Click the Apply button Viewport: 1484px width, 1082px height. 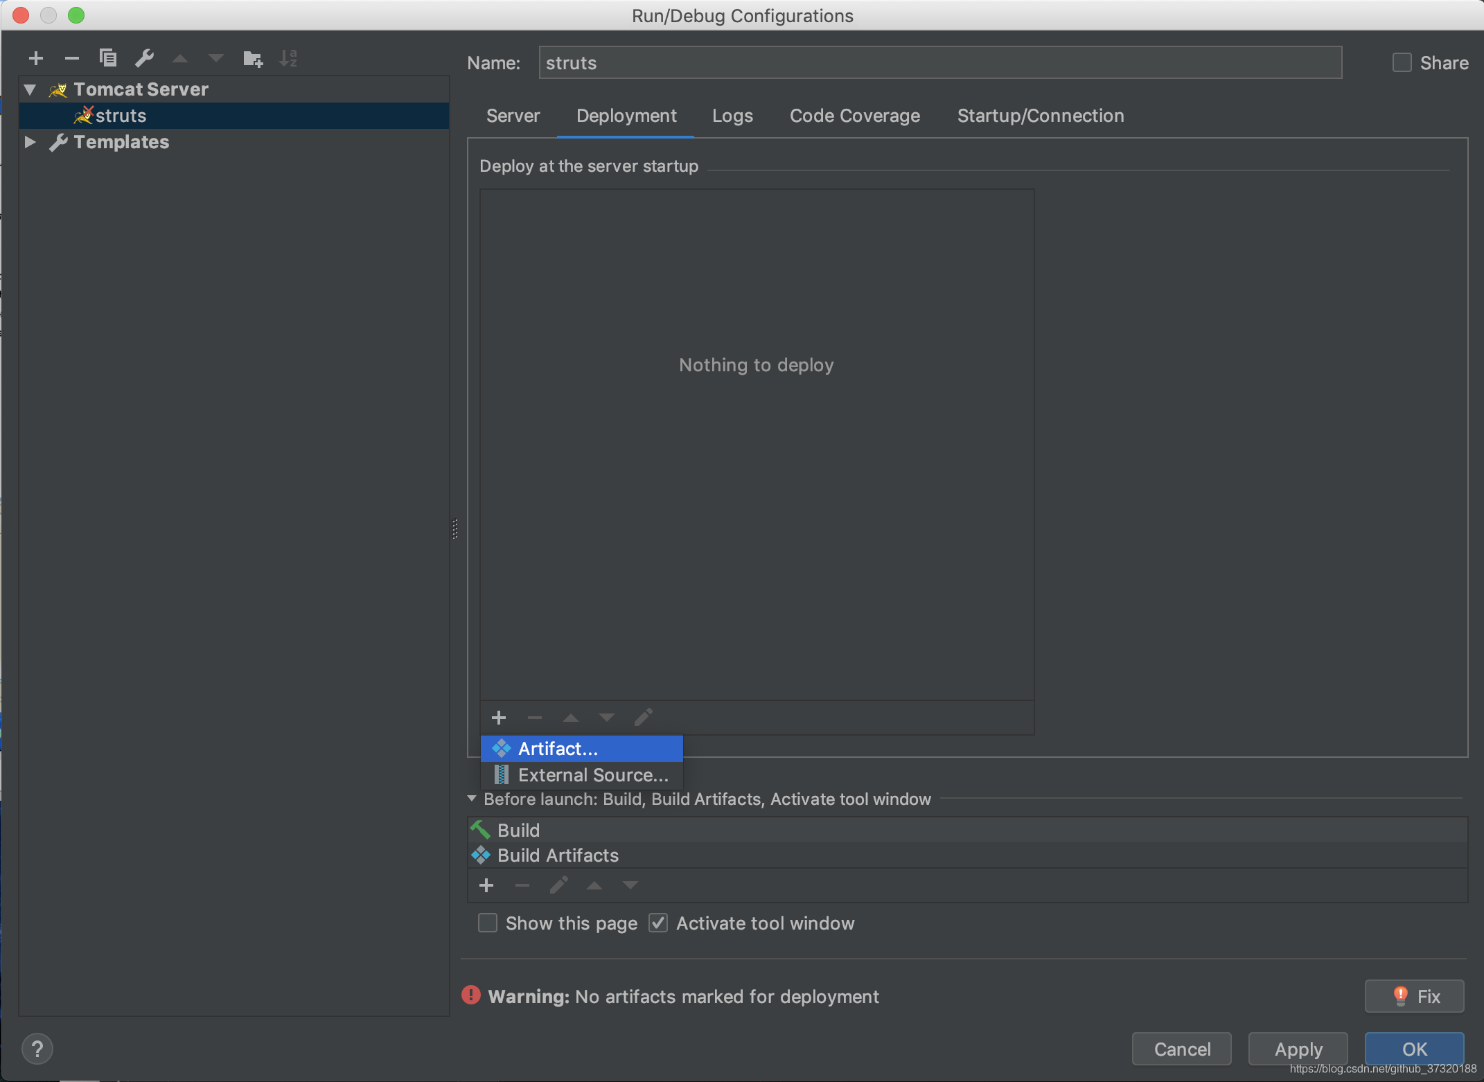(1298, 1049)
